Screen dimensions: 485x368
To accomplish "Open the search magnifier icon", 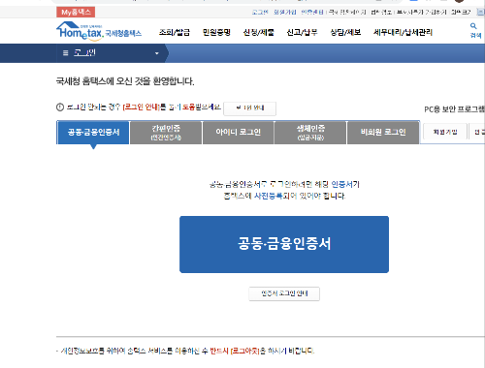I will (473, 26).
